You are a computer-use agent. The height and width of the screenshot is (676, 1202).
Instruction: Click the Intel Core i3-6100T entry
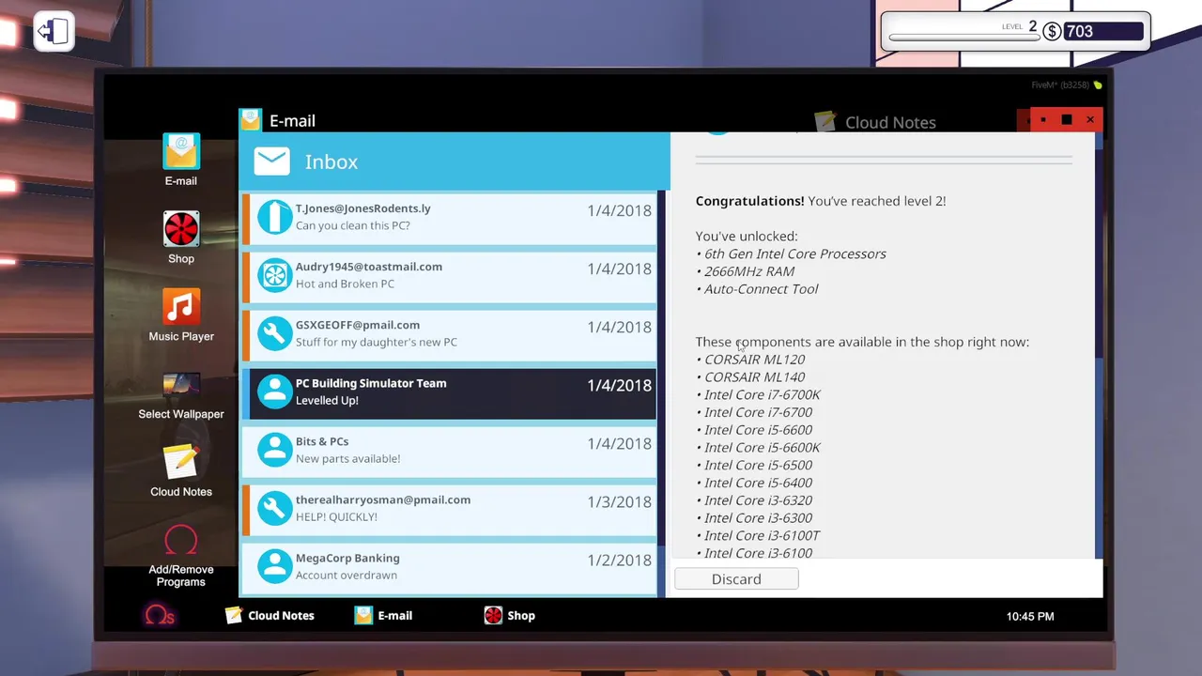pyautogui.click(x=762, y=535)
